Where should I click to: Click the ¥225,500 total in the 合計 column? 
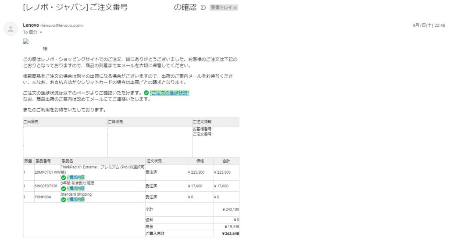[222, 172]
